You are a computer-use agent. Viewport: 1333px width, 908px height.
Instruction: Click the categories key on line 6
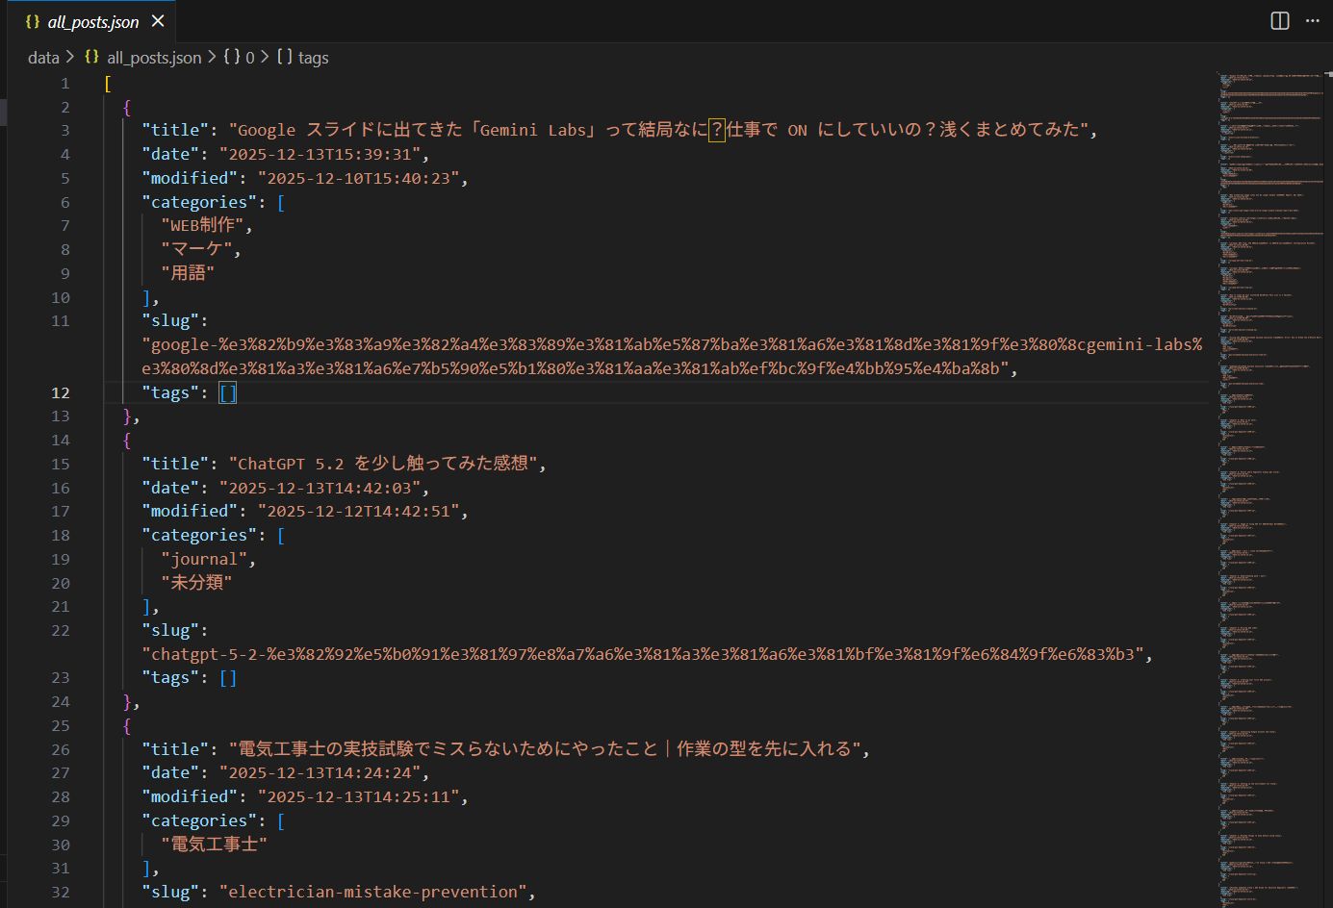(x=199, y=202)
